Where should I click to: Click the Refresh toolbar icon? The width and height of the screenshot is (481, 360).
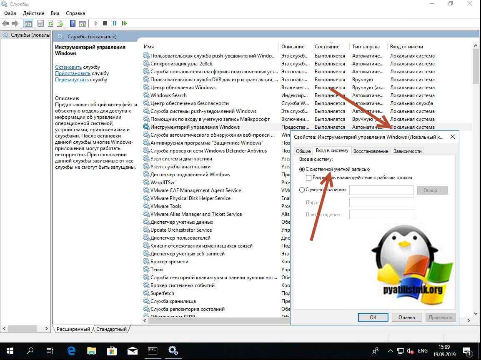[x=50, y=23]
